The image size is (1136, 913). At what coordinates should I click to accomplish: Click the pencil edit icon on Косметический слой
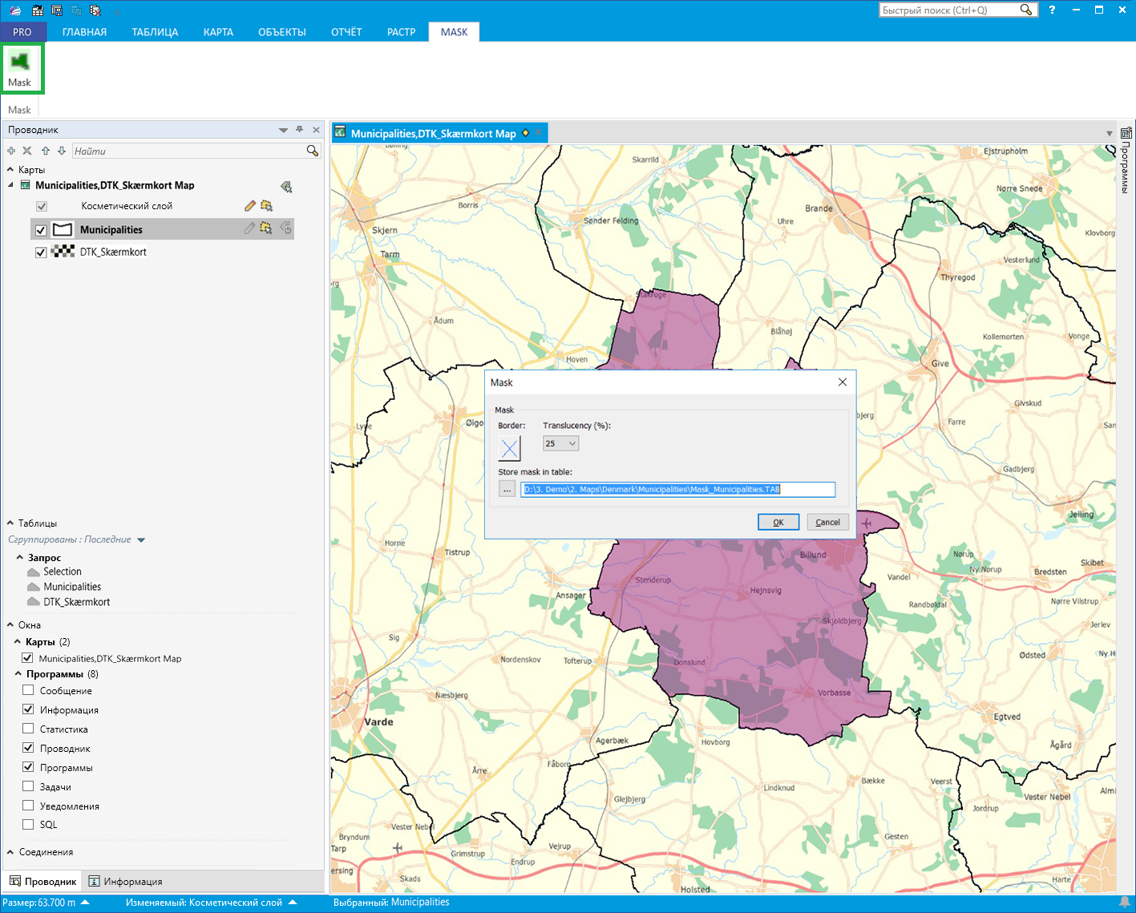click(250, 206)
